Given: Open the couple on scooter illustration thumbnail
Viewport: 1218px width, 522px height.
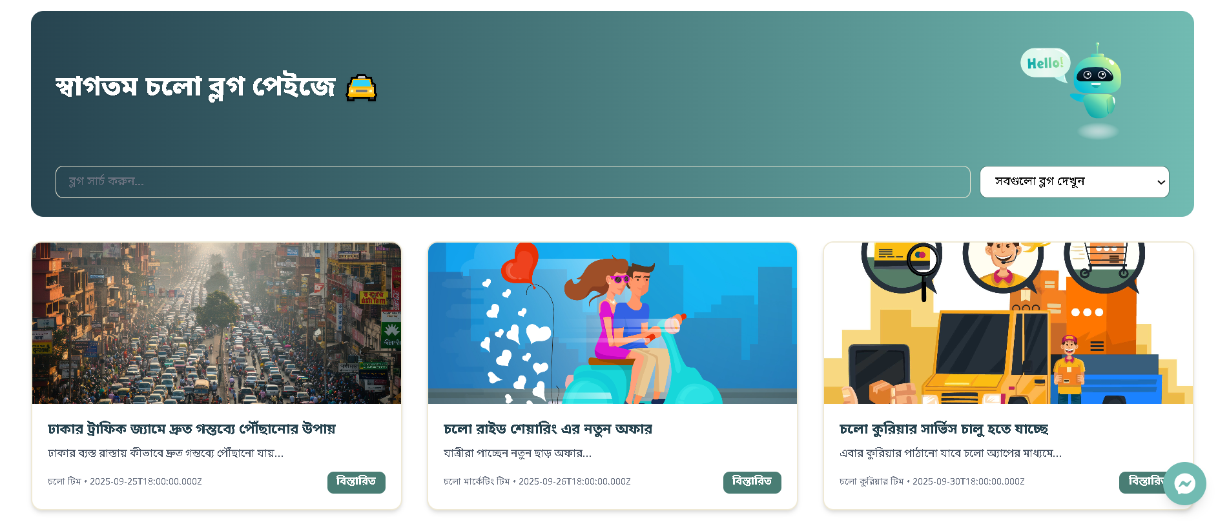Looking at the screenshot, I should pos(612,323).
